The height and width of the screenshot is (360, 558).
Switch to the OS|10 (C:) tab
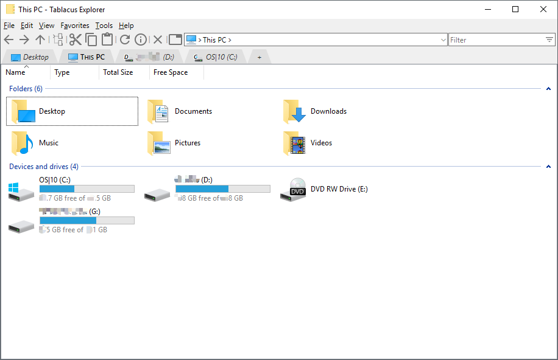click(x=216, y=57)
